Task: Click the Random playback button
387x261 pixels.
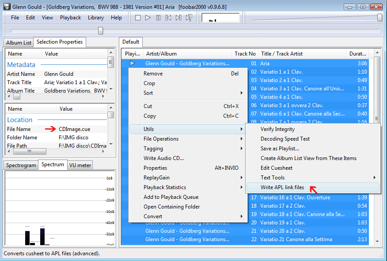Action: click(x=189, y=18)
